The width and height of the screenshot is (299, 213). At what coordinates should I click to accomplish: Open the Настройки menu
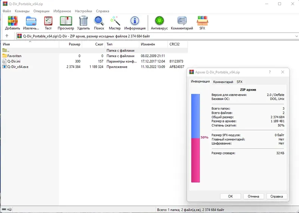tap(83, 11)
